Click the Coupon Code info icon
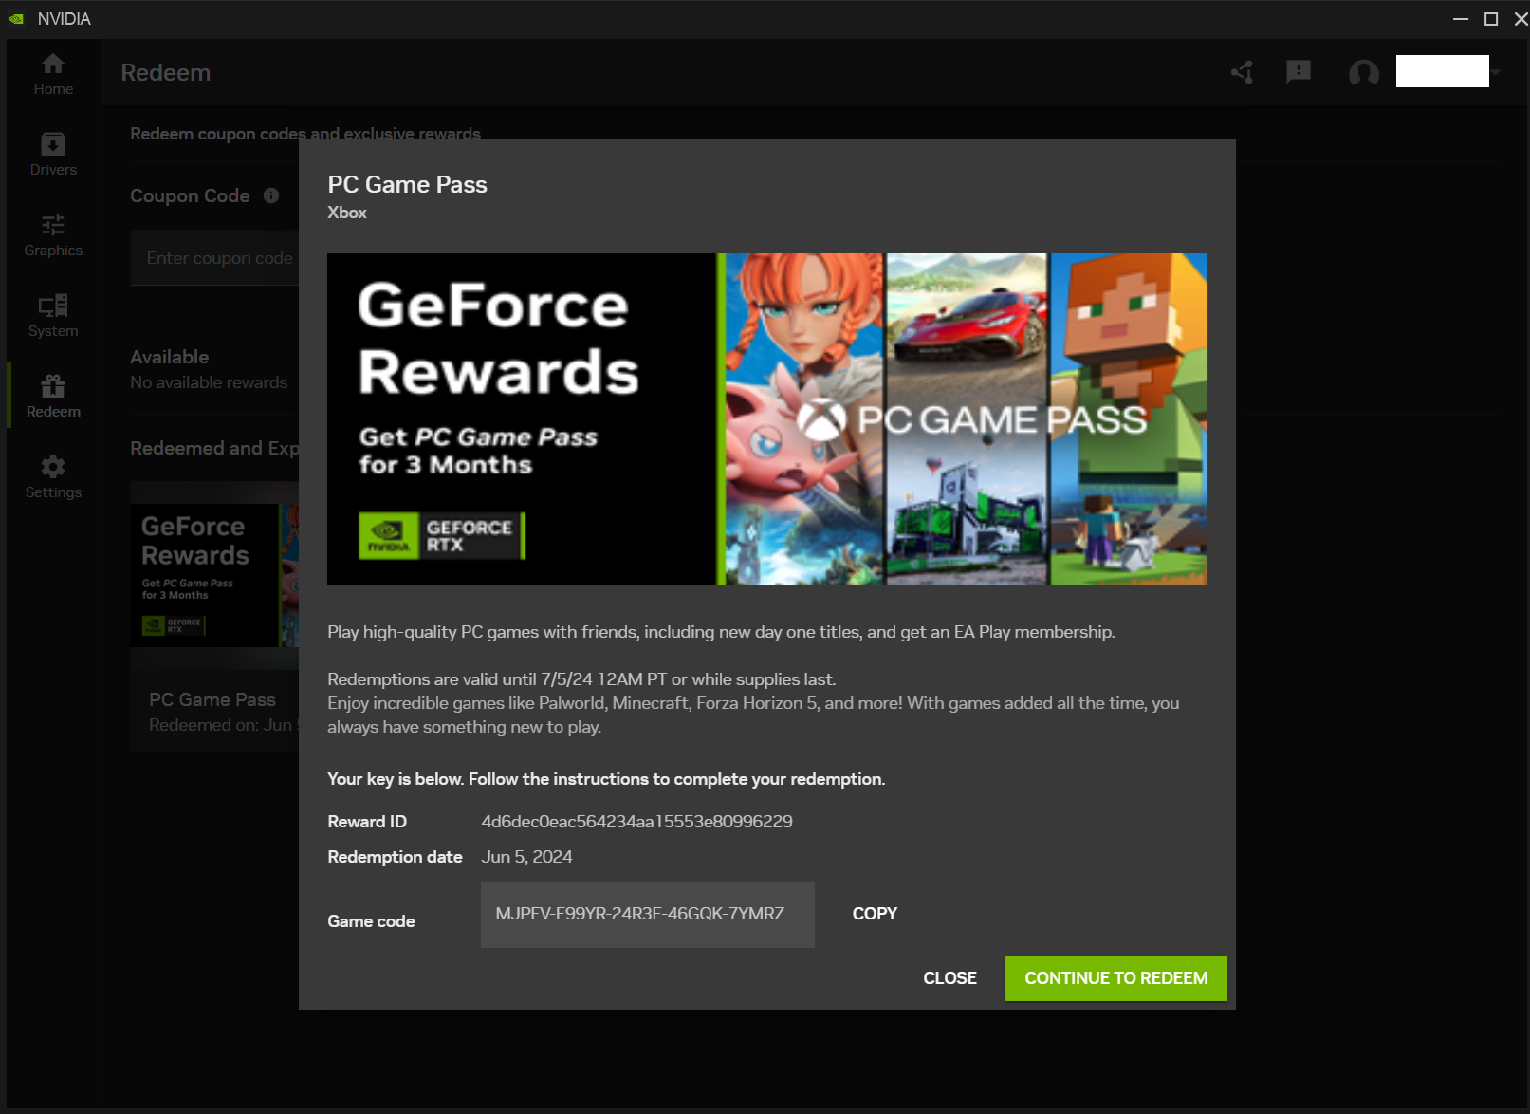This screenshot has width=1530, height=1114. (x=271, y=195)
